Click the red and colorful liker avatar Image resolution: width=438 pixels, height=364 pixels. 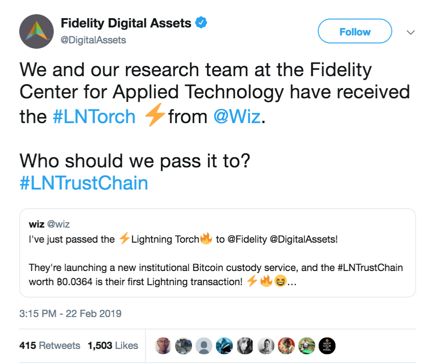coord(286,346)
